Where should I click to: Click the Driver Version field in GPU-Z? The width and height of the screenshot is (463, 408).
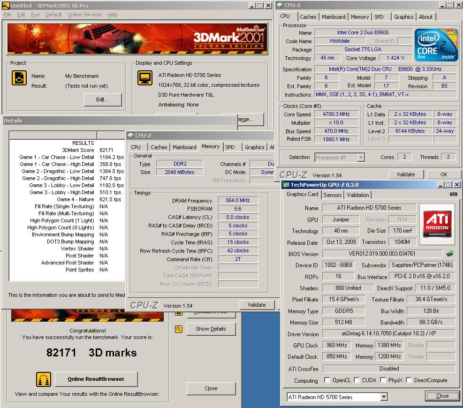point(388,333)
